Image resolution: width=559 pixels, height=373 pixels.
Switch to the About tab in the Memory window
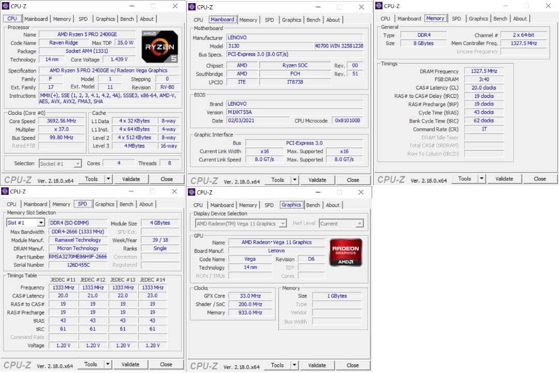pos(520,18)
